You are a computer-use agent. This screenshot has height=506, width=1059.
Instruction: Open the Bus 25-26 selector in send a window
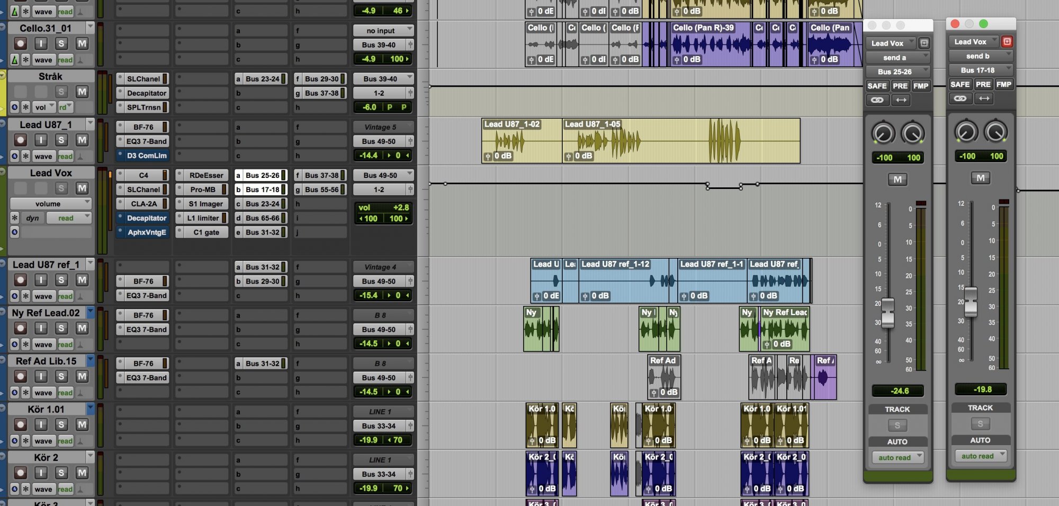click(x=898, y=71)
